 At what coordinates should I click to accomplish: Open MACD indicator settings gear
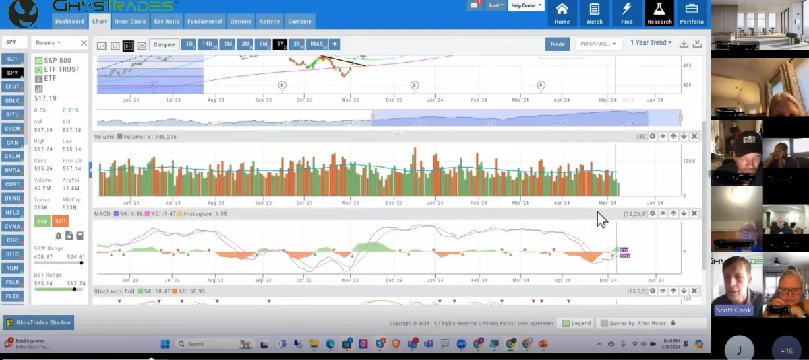(652, 213)
